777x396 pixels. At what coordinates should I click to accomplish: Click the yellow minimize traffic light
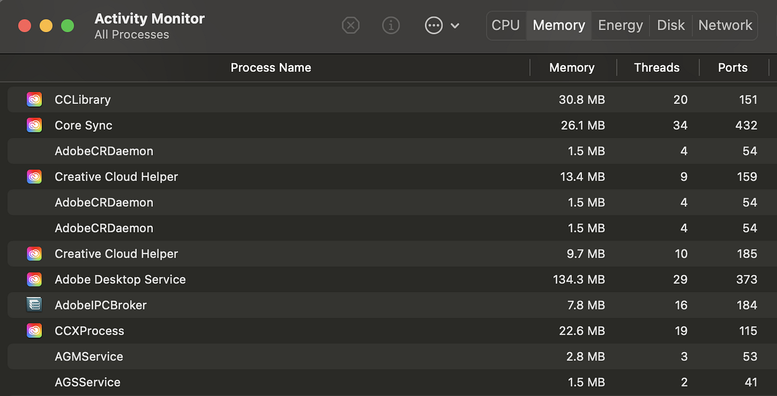tap(46, 25)
